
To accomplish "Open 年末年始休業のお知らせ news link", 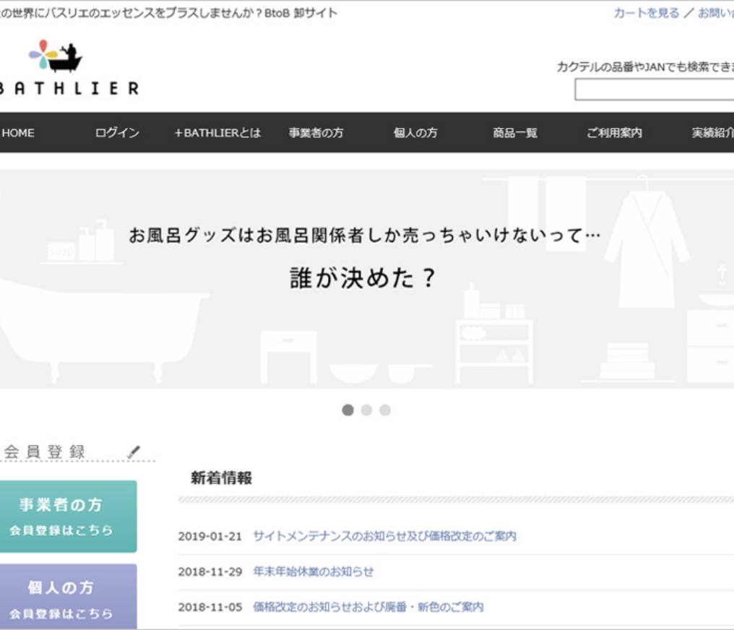I will [x=313, y=571].
